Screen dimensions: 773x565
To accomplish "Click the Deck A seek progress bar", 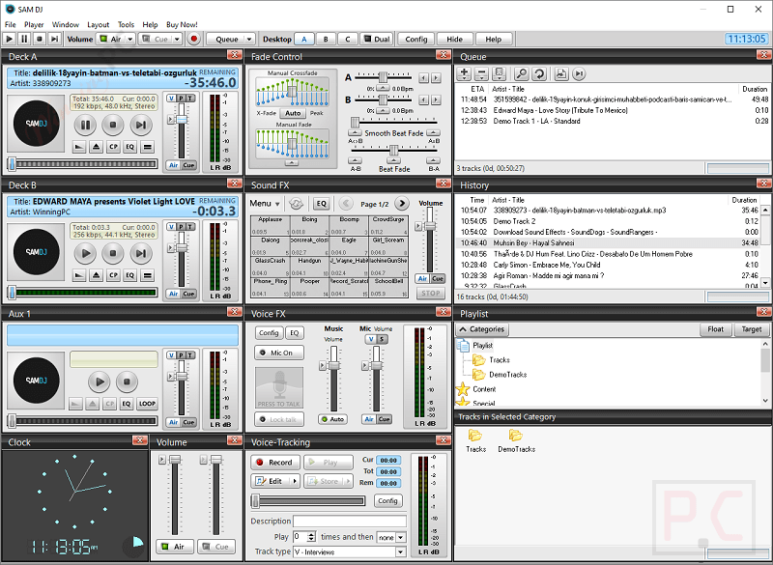I will [x=83, y=164].
